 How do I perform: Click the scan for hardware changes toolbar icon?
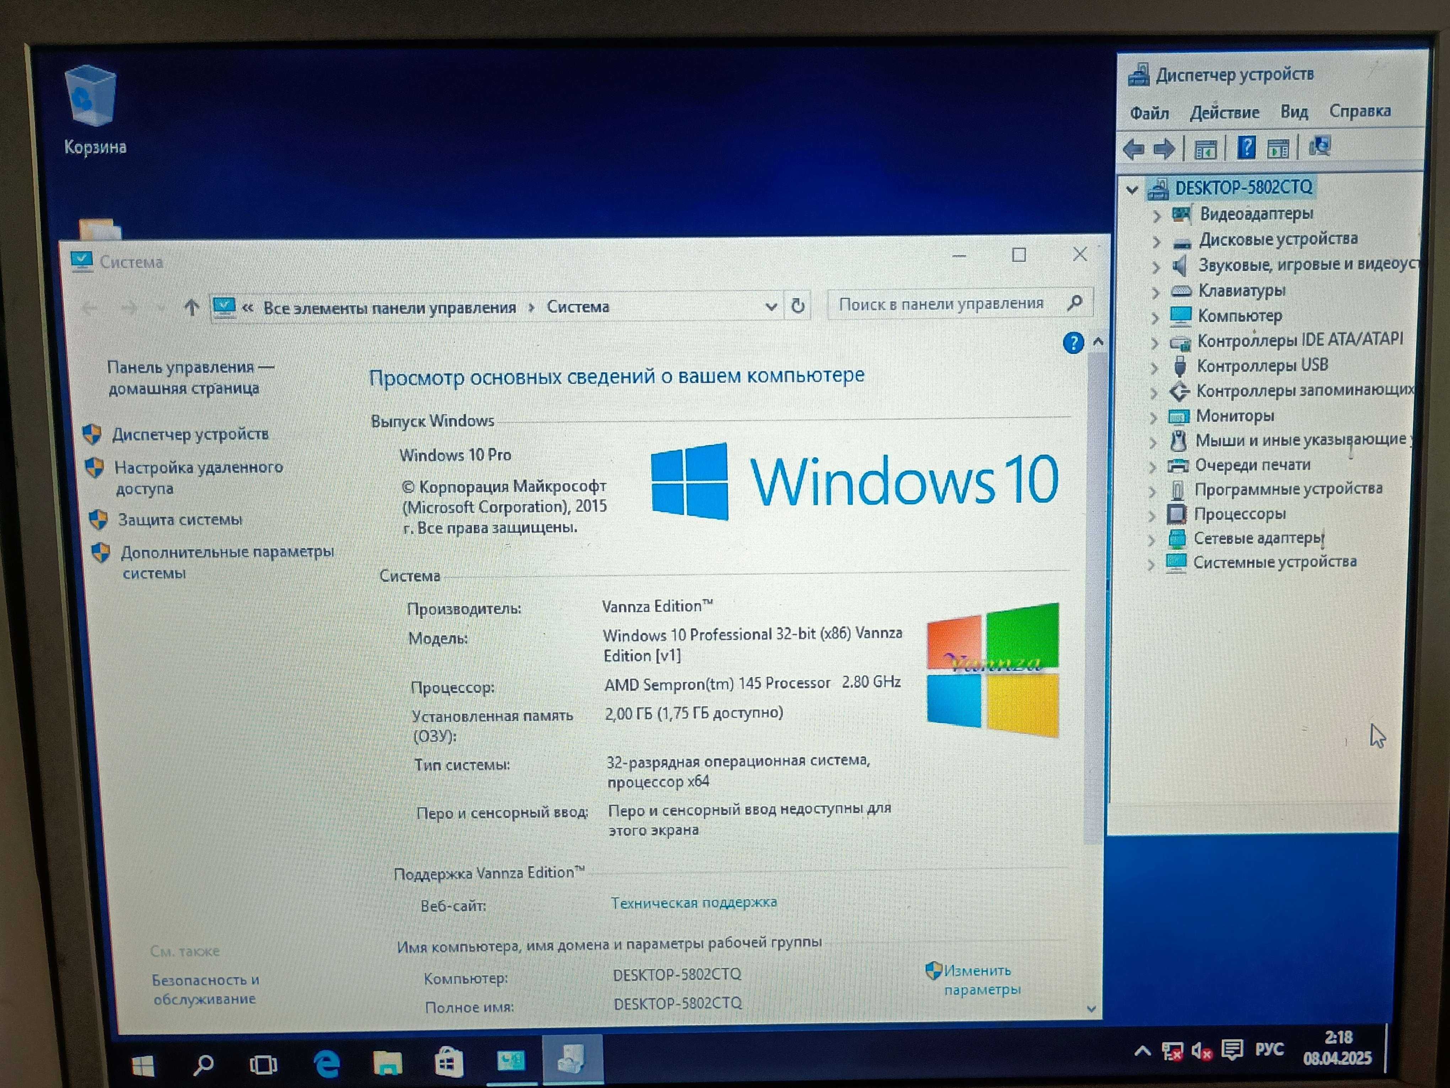point(1320,146)
